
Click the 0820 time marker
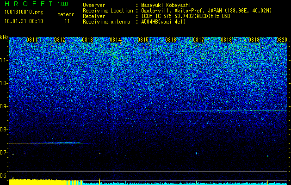(282, 40)
